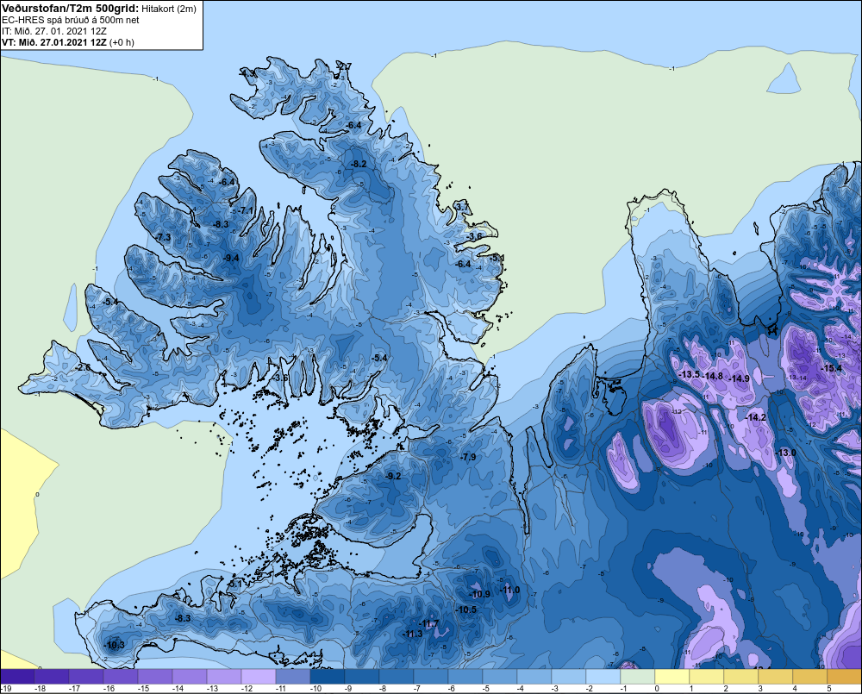Click the legend swatch between -7 and -6

pos(431,677)
